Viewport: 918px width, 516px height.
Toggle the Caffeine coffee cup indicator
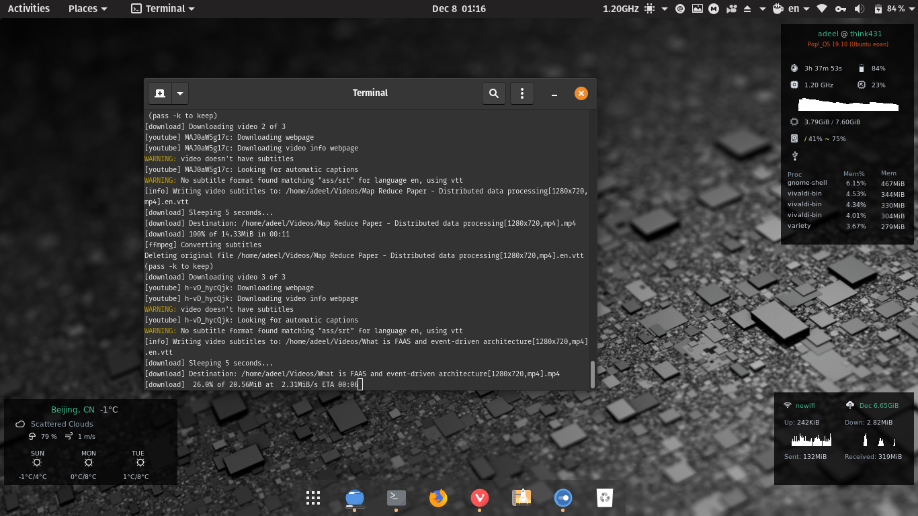[x=778, y=9]
